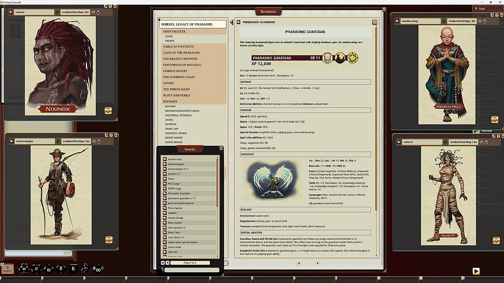Go to previous reference page arrow
This screenshot has height=283, width=504.
[298, 263]
